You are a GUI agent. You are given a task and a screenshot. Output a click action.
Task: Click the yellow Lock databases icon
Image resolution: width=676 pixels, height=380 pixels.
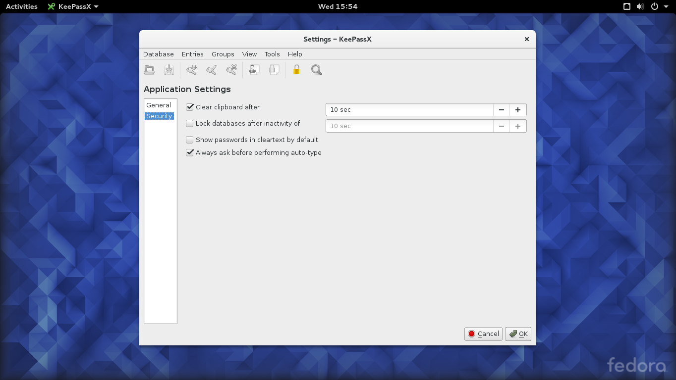click(x=297, y=70)
